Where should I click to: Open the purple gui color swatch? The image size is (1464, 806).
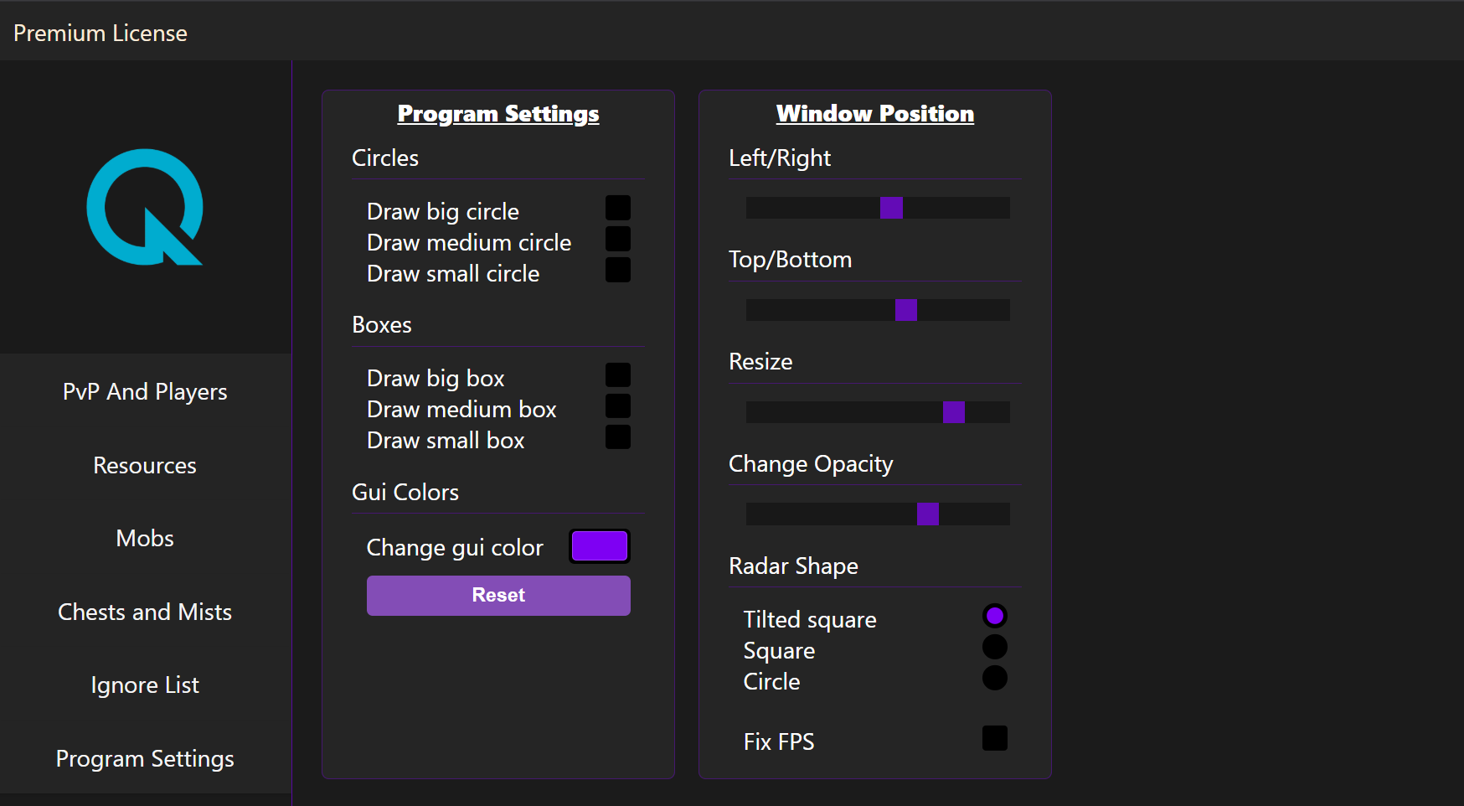point(600,546)
